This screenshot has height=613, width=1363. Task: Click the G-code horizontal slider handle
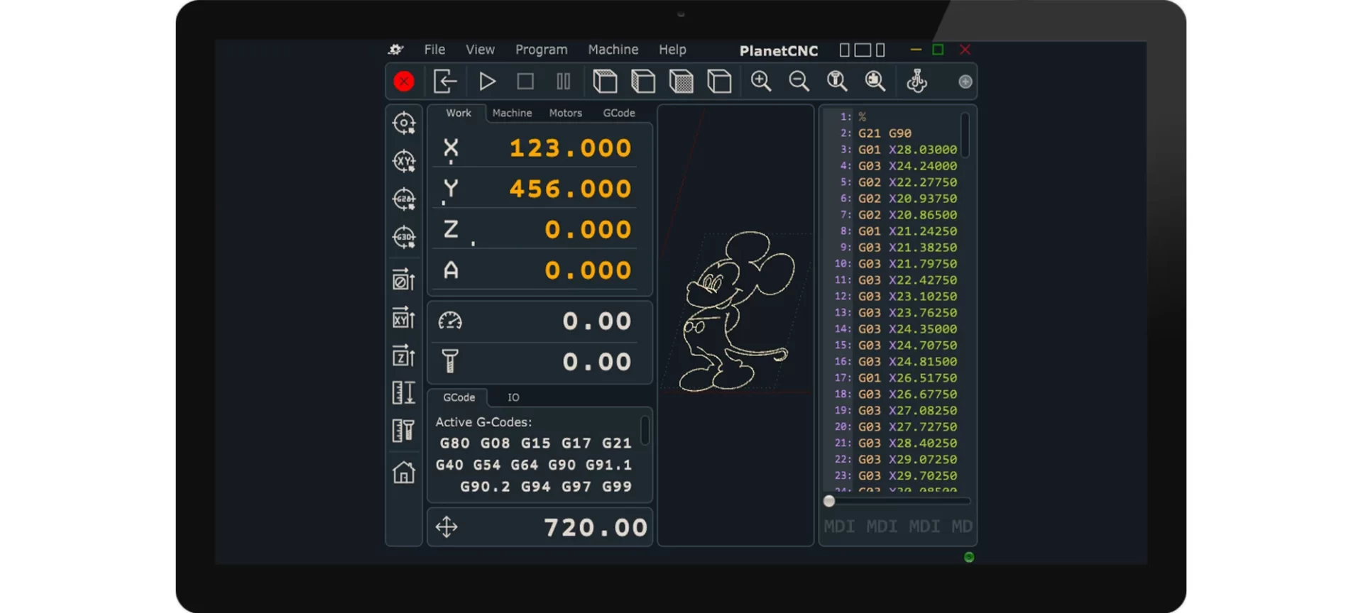[828, 501]
